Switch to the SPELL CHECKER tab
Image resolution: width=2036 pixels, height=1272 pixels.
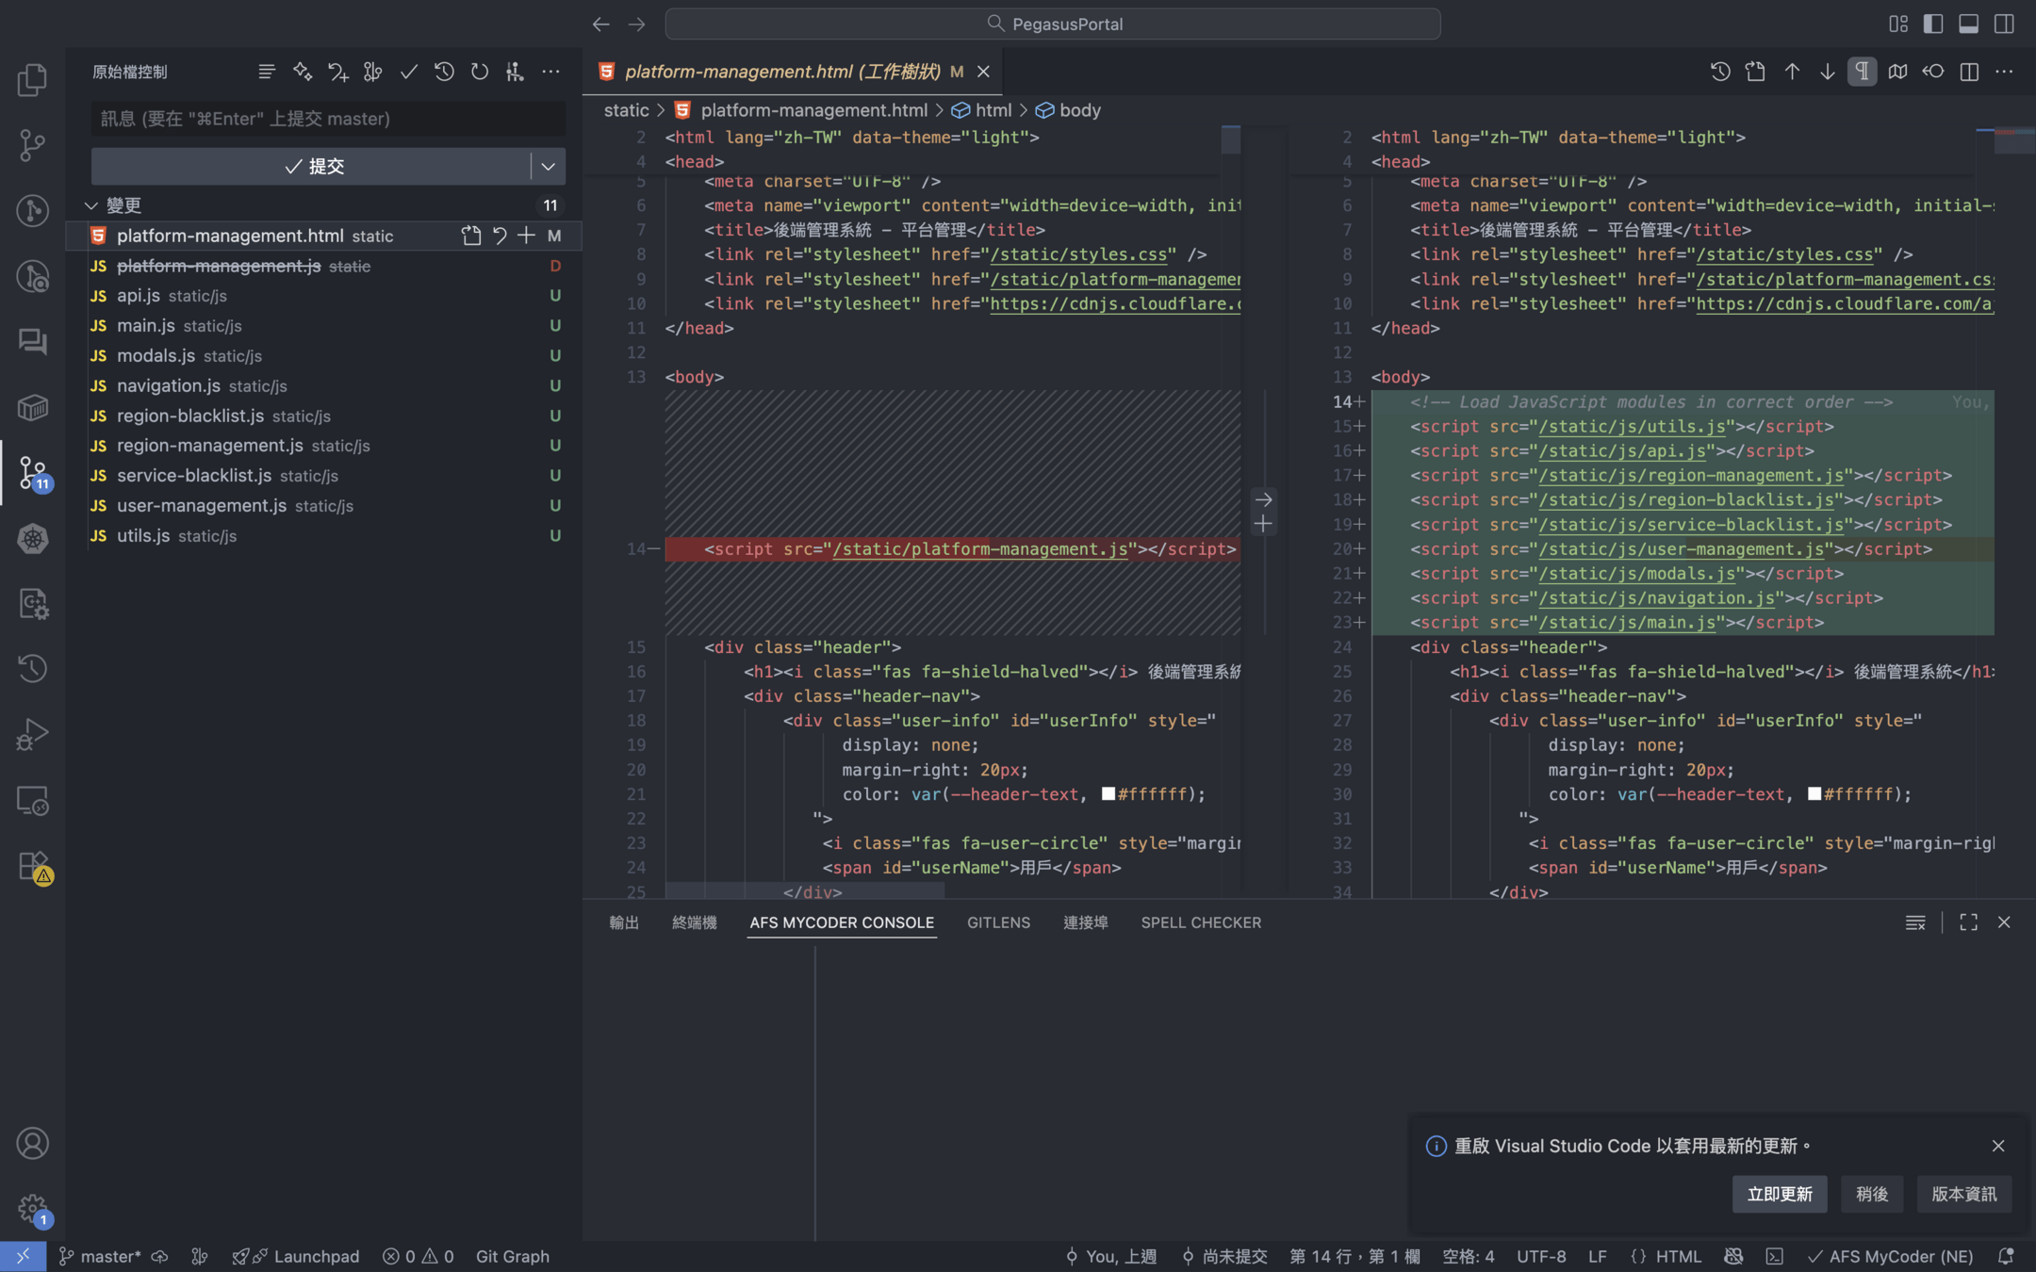[1201, 922]
